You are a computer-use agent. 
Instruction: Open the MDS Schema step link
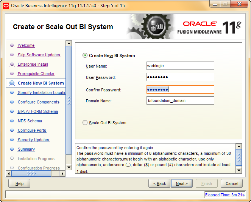30,121
